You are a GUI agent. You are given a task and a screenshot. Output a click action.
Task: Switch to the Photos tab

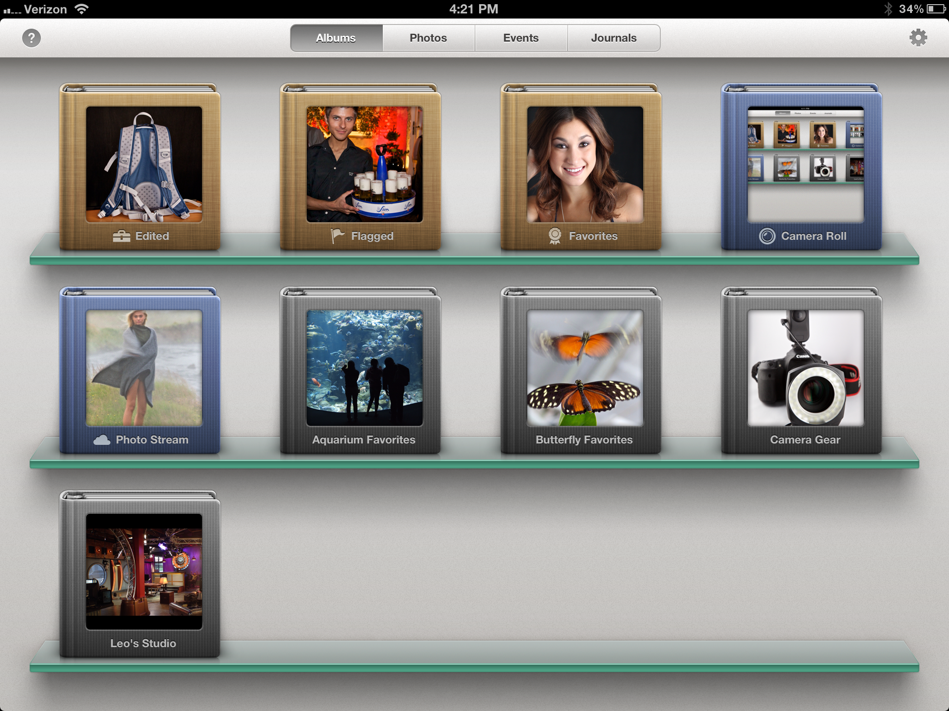coord(428,38)
